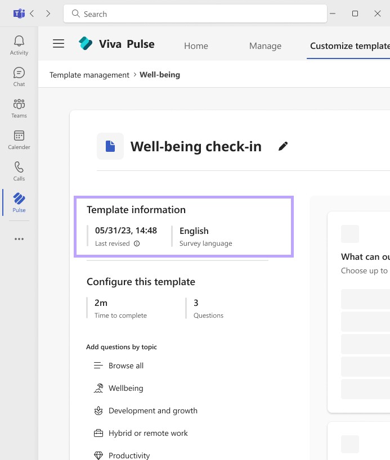Open Calls in the sidebar
This screenshot has height=460, width=390.
point(19,172)
